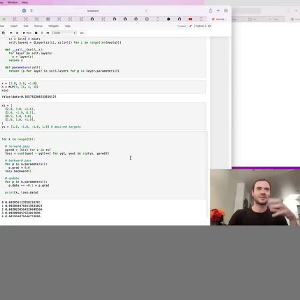
Task: Open the Insert menu
Action: click(14, 26)
